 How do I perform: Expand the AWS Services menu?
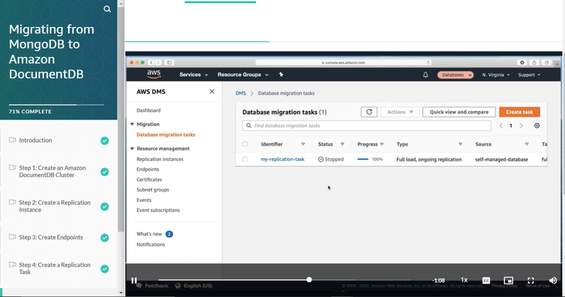pos(194,75)
